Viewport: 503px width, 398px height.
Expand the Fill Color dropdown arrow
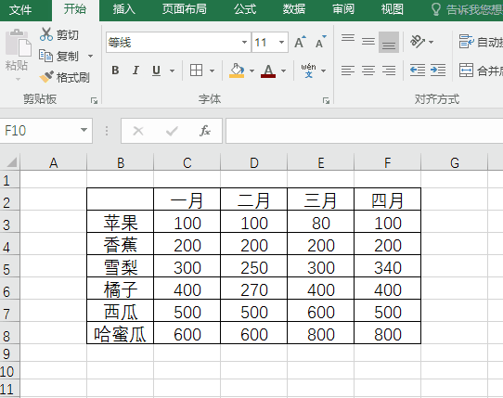point(251,71)
